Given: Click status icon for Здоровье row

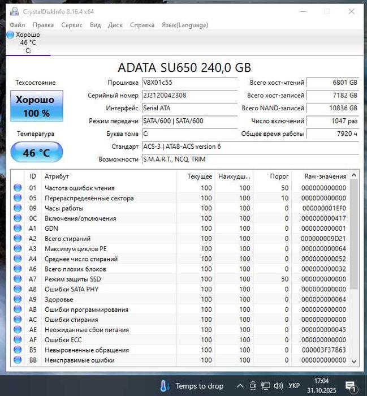Looking at the screenshot, I should click(x=18, y=299).
